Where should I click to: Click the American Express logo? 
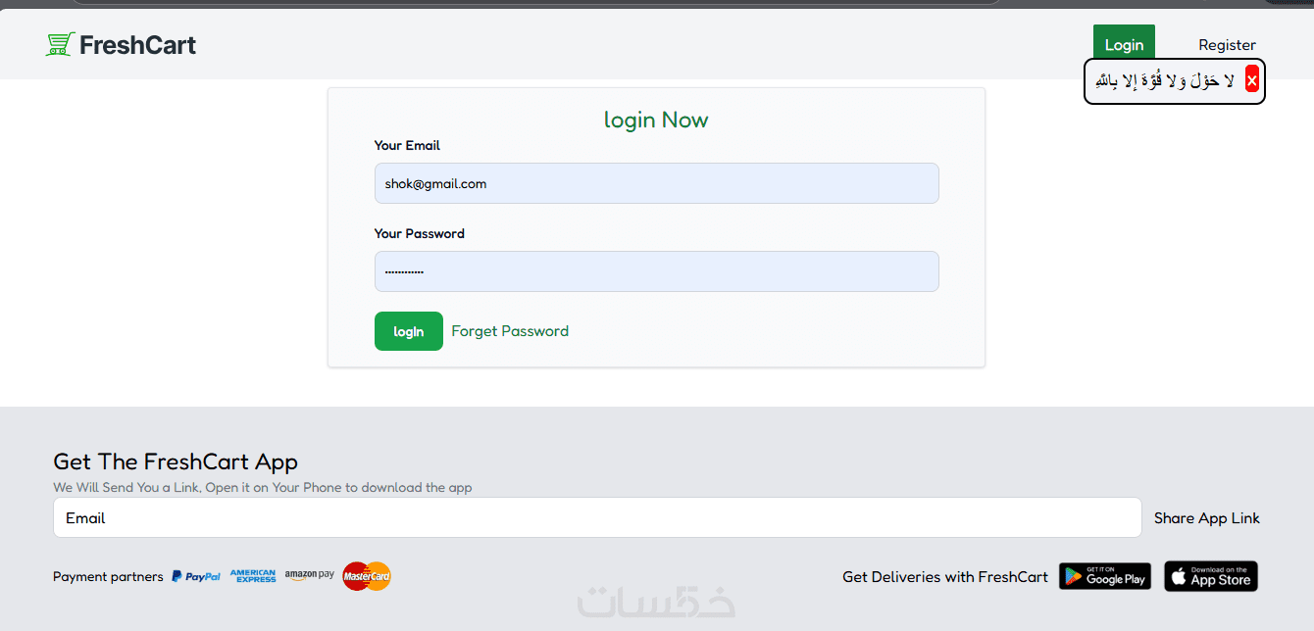(253, 576)
